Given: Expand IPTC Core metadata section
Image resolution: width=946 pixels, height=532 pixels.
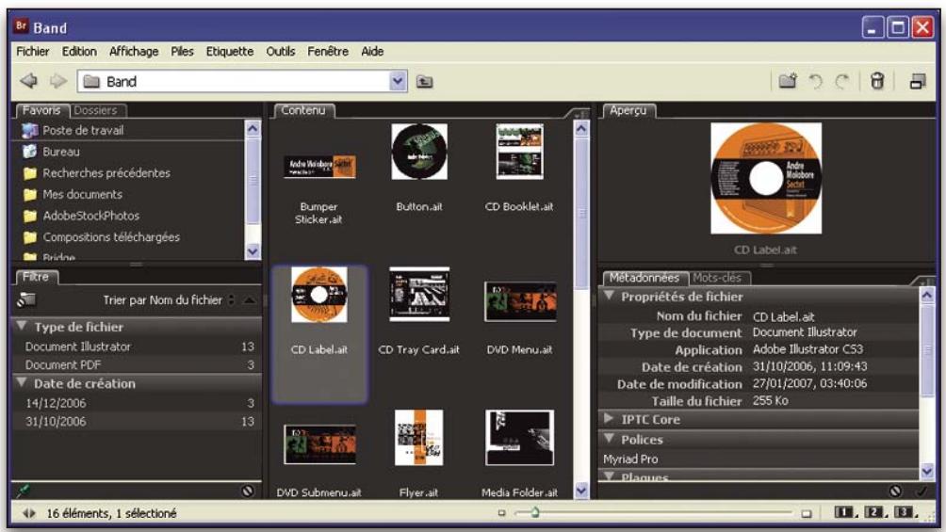Looking at the screenshot, I should [610, 418].
